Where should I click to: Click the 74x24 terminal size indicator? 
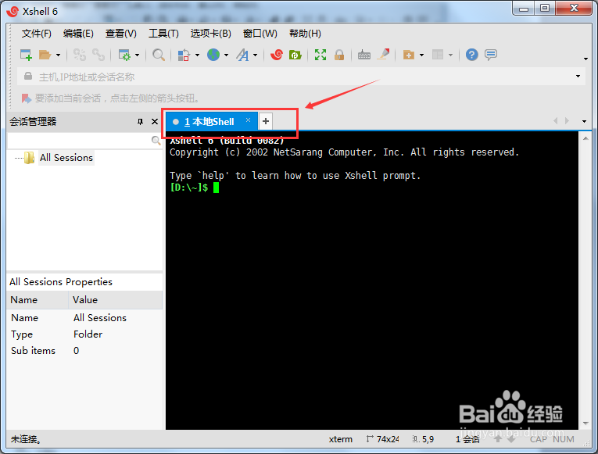pos(383,439)
